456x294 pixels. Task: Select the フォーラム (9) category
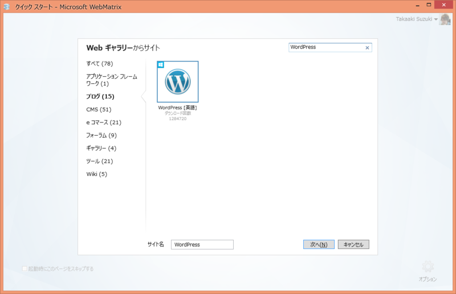click(x=101, y=136)
